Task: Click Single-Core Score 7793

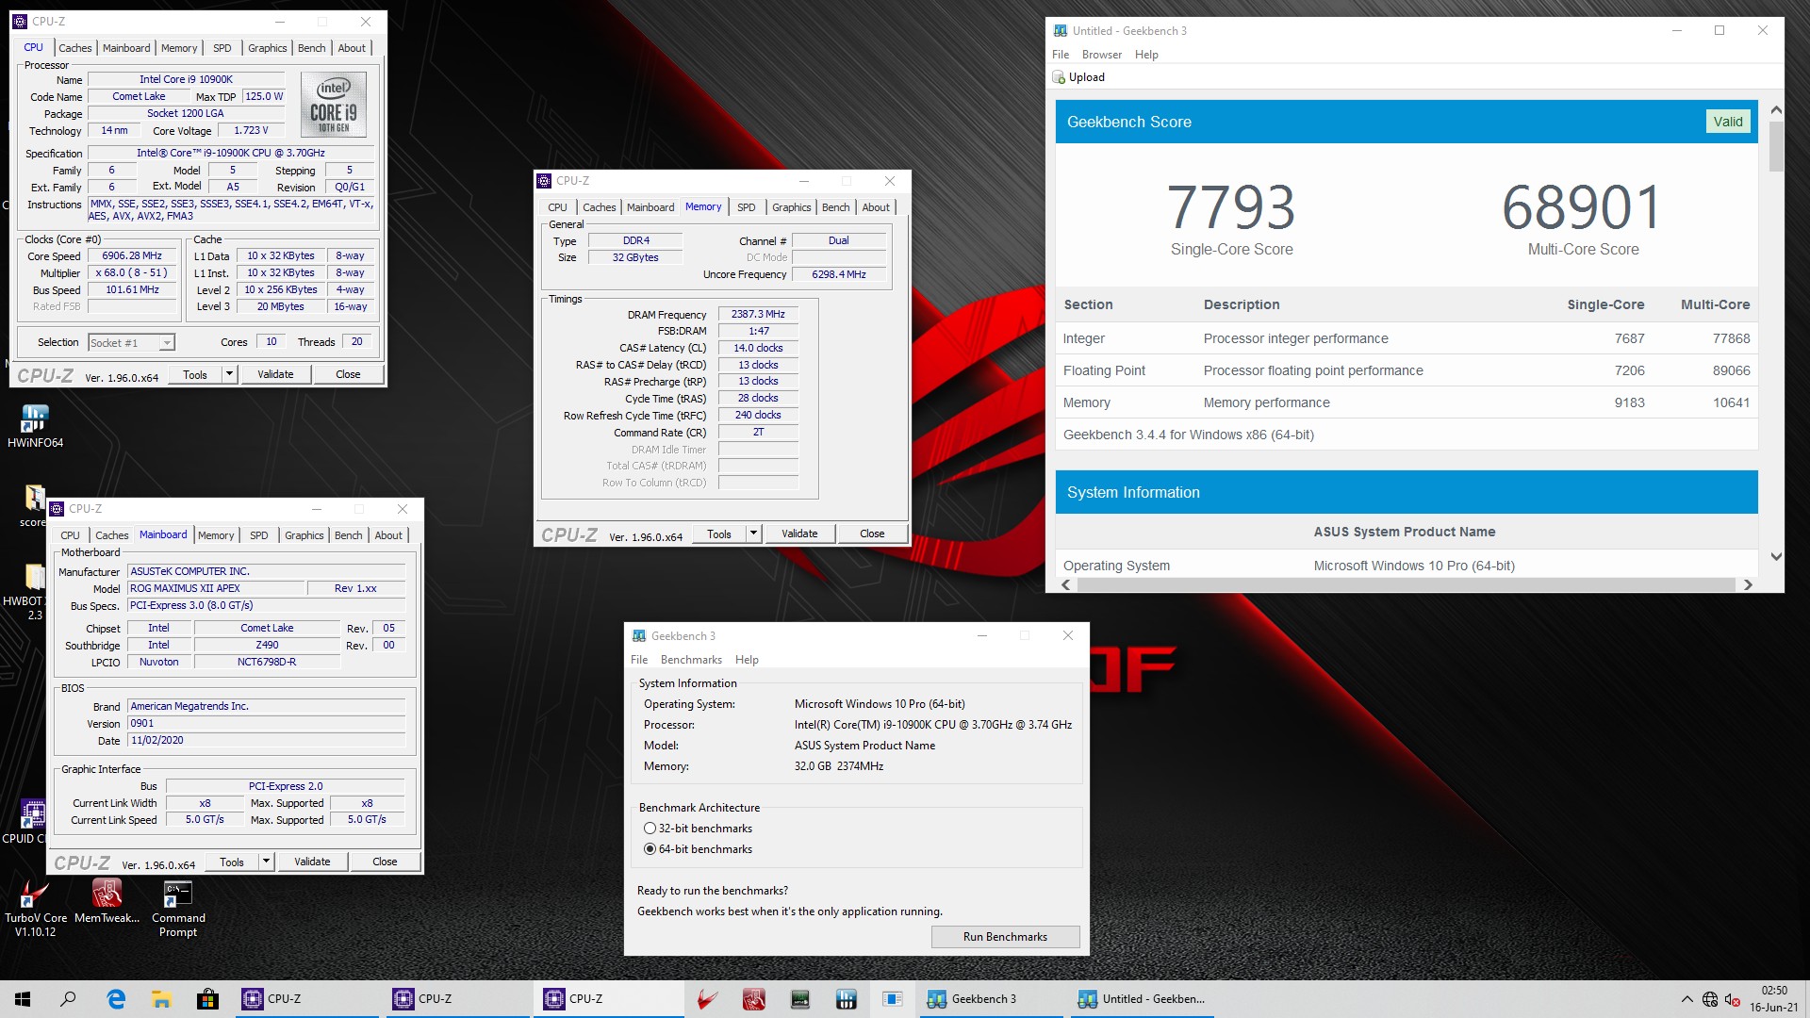Action: point(1231,207)
